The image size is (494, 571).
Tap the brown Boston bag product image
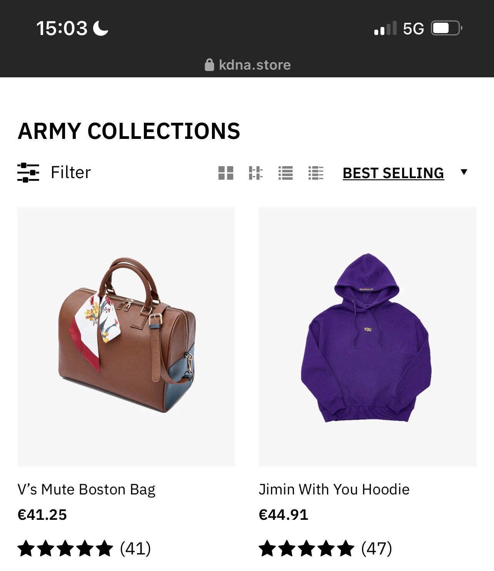pyautogui.click(x=126, y=337)
